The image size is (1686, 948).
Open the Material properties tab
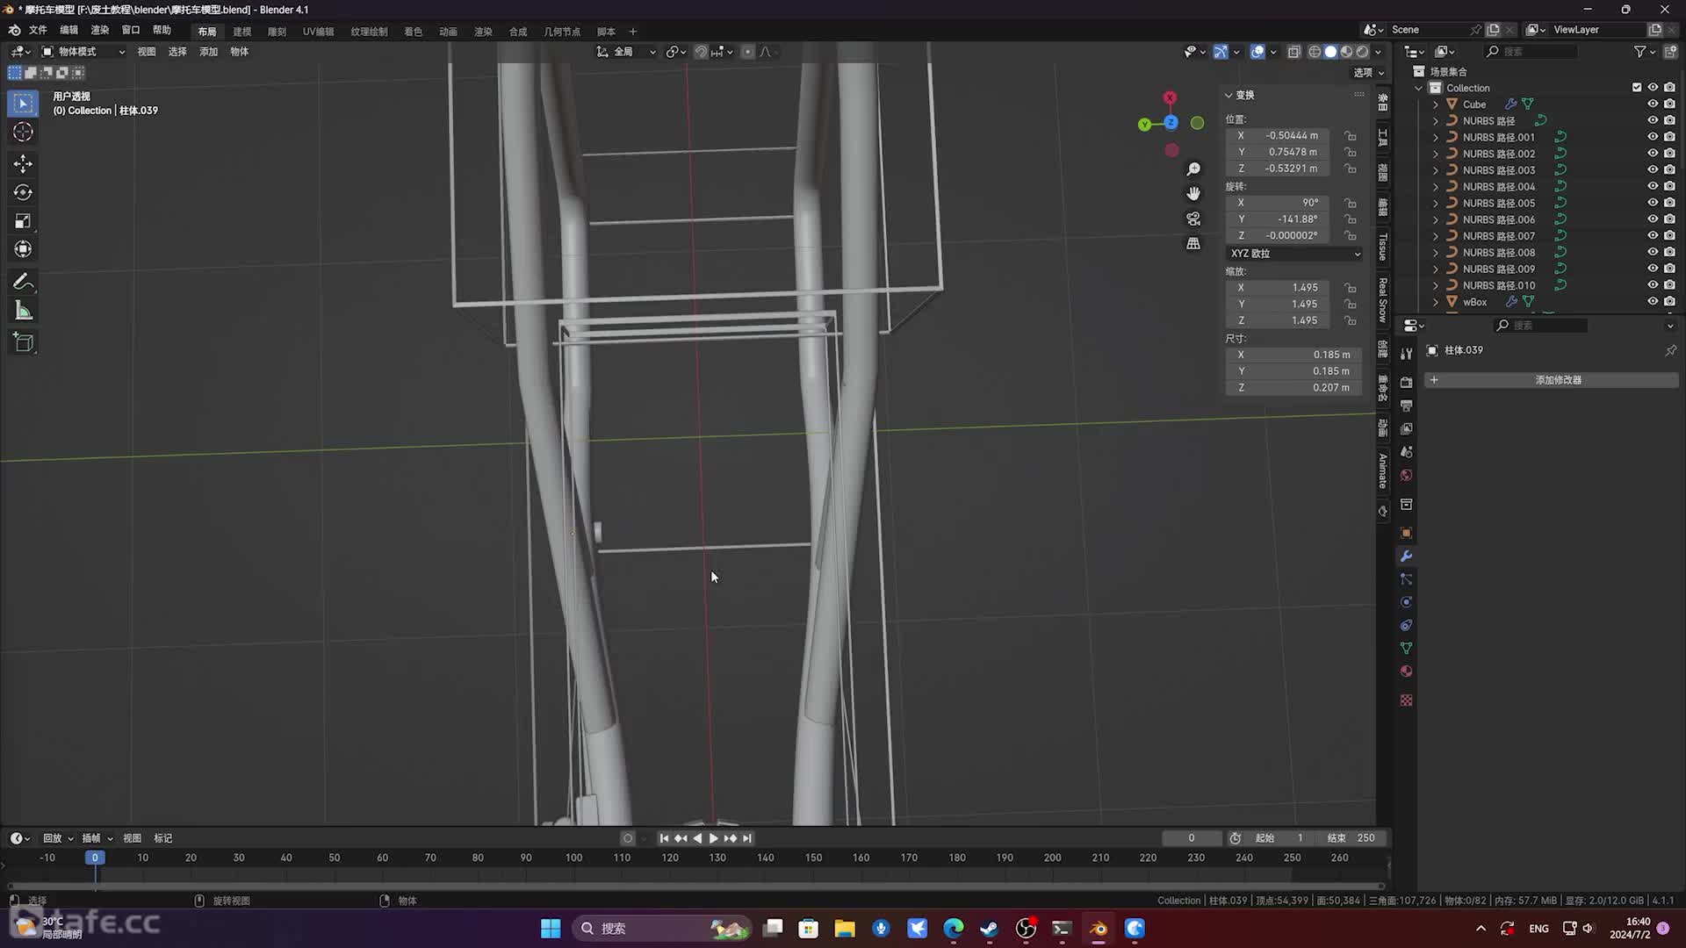coord(1406,671)
